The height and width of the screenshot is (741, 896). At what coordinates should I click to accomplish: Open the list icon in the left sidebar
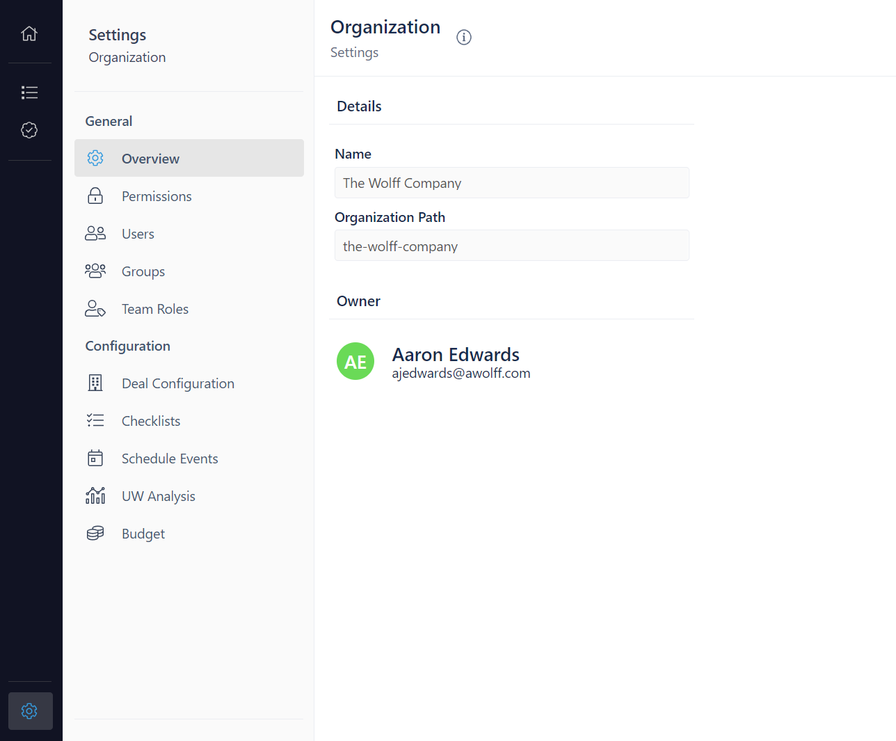29,92
